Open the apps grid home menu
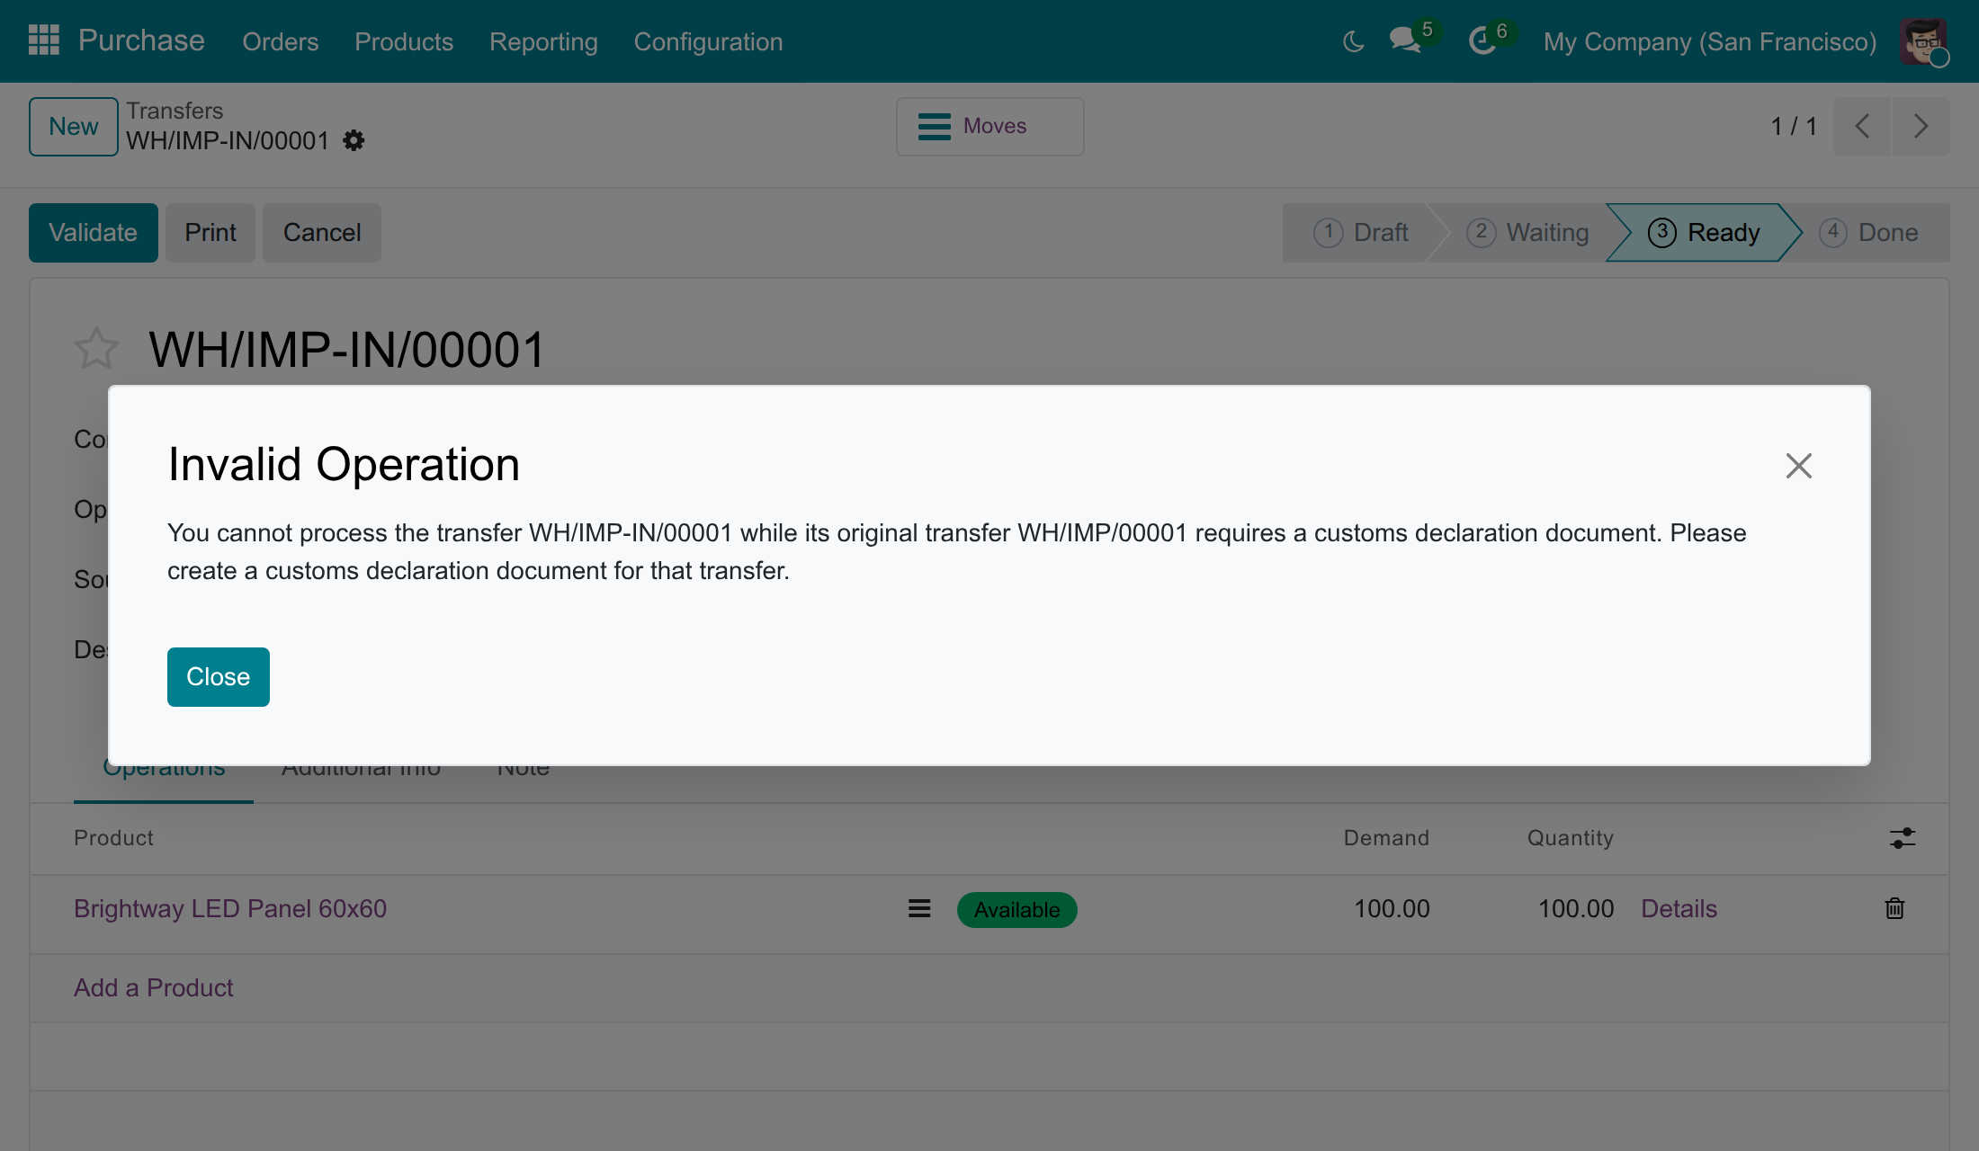Image resolution: width=1979 pixels, height=1151 pixels. [x=44, y=40]
